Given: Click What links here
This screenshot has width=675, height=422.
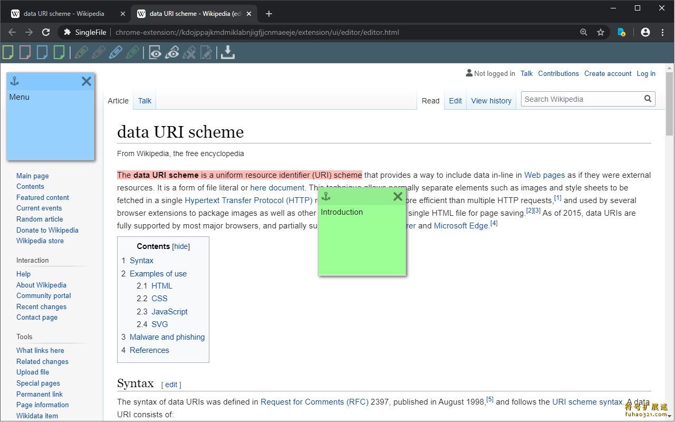Looking at the screenshot, I should tap(40, 351).
